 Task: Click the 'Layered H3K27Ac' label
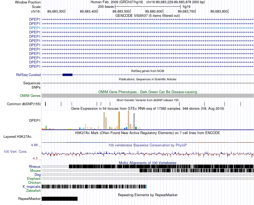17,136
